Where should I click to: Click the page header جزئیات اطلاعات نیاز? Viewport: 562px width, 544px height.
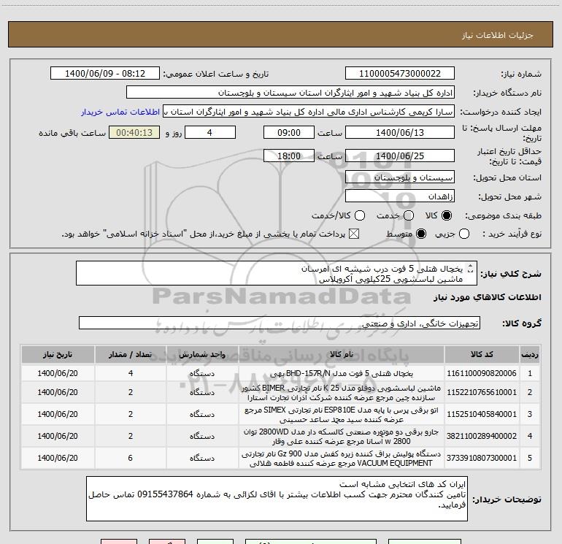[498, 35]
